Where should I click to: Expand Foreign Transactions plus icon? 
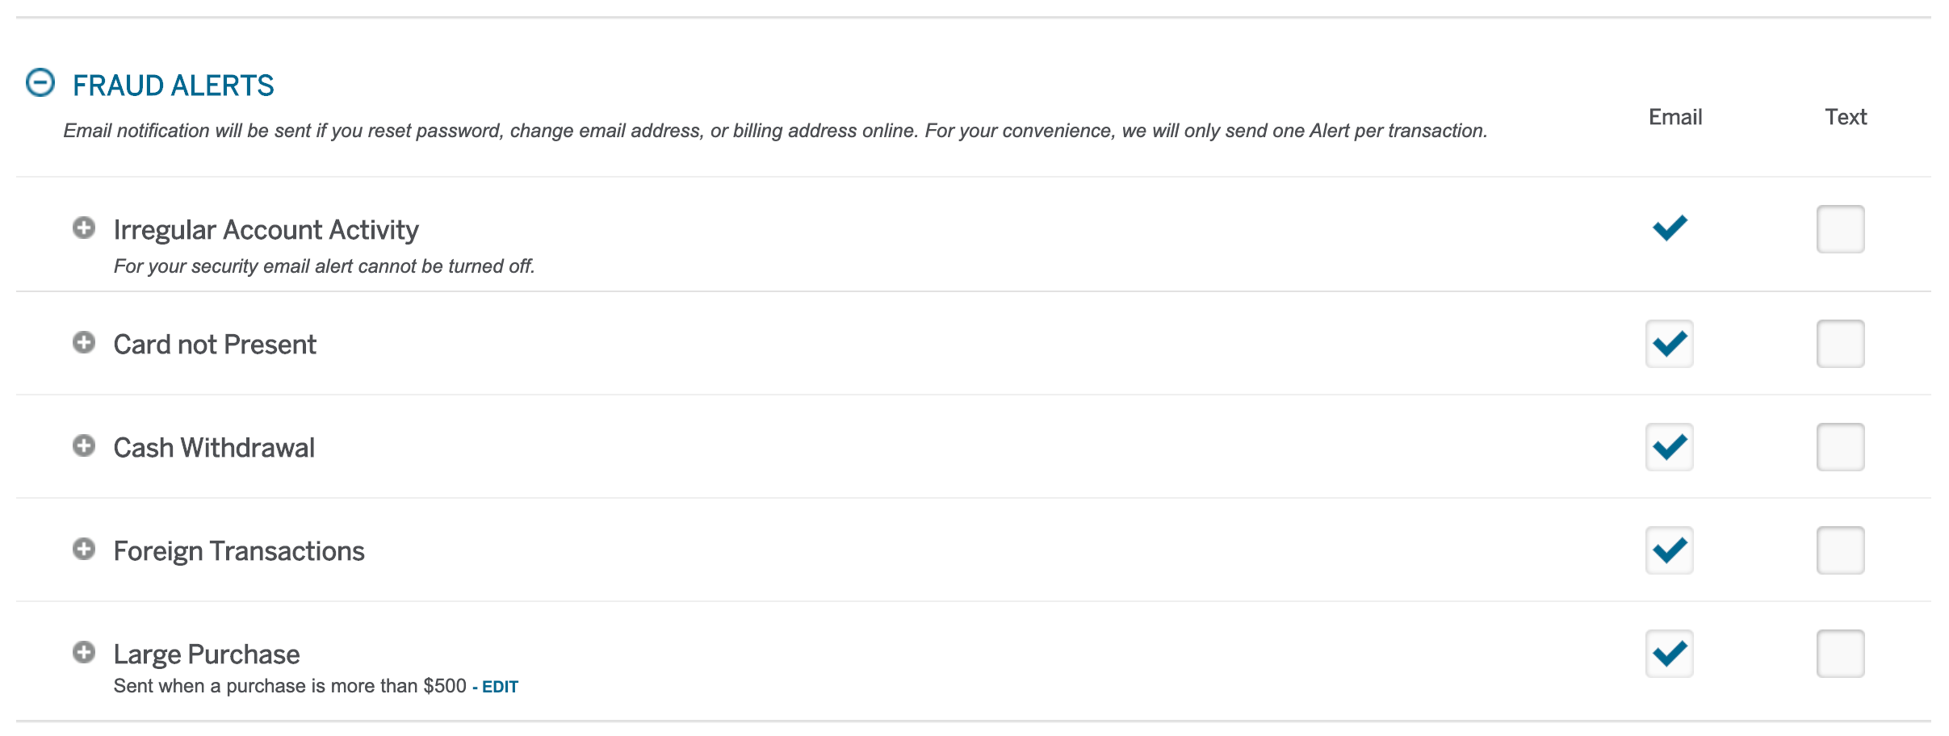click(84, 550)
